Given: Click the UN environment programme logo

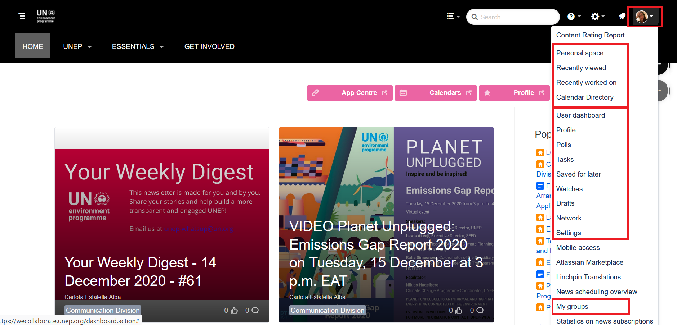Looking at the screenshot, I should [x=46, y=16].
